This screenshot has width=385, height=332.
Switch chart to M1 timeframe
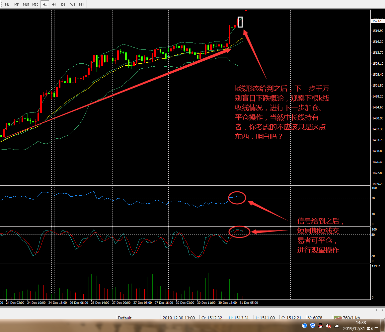click(7, 4)
